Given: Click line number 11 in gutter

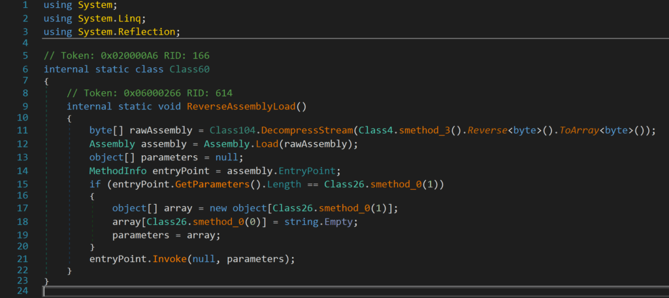Looking at the screenshot, I should tap(22, 130).
